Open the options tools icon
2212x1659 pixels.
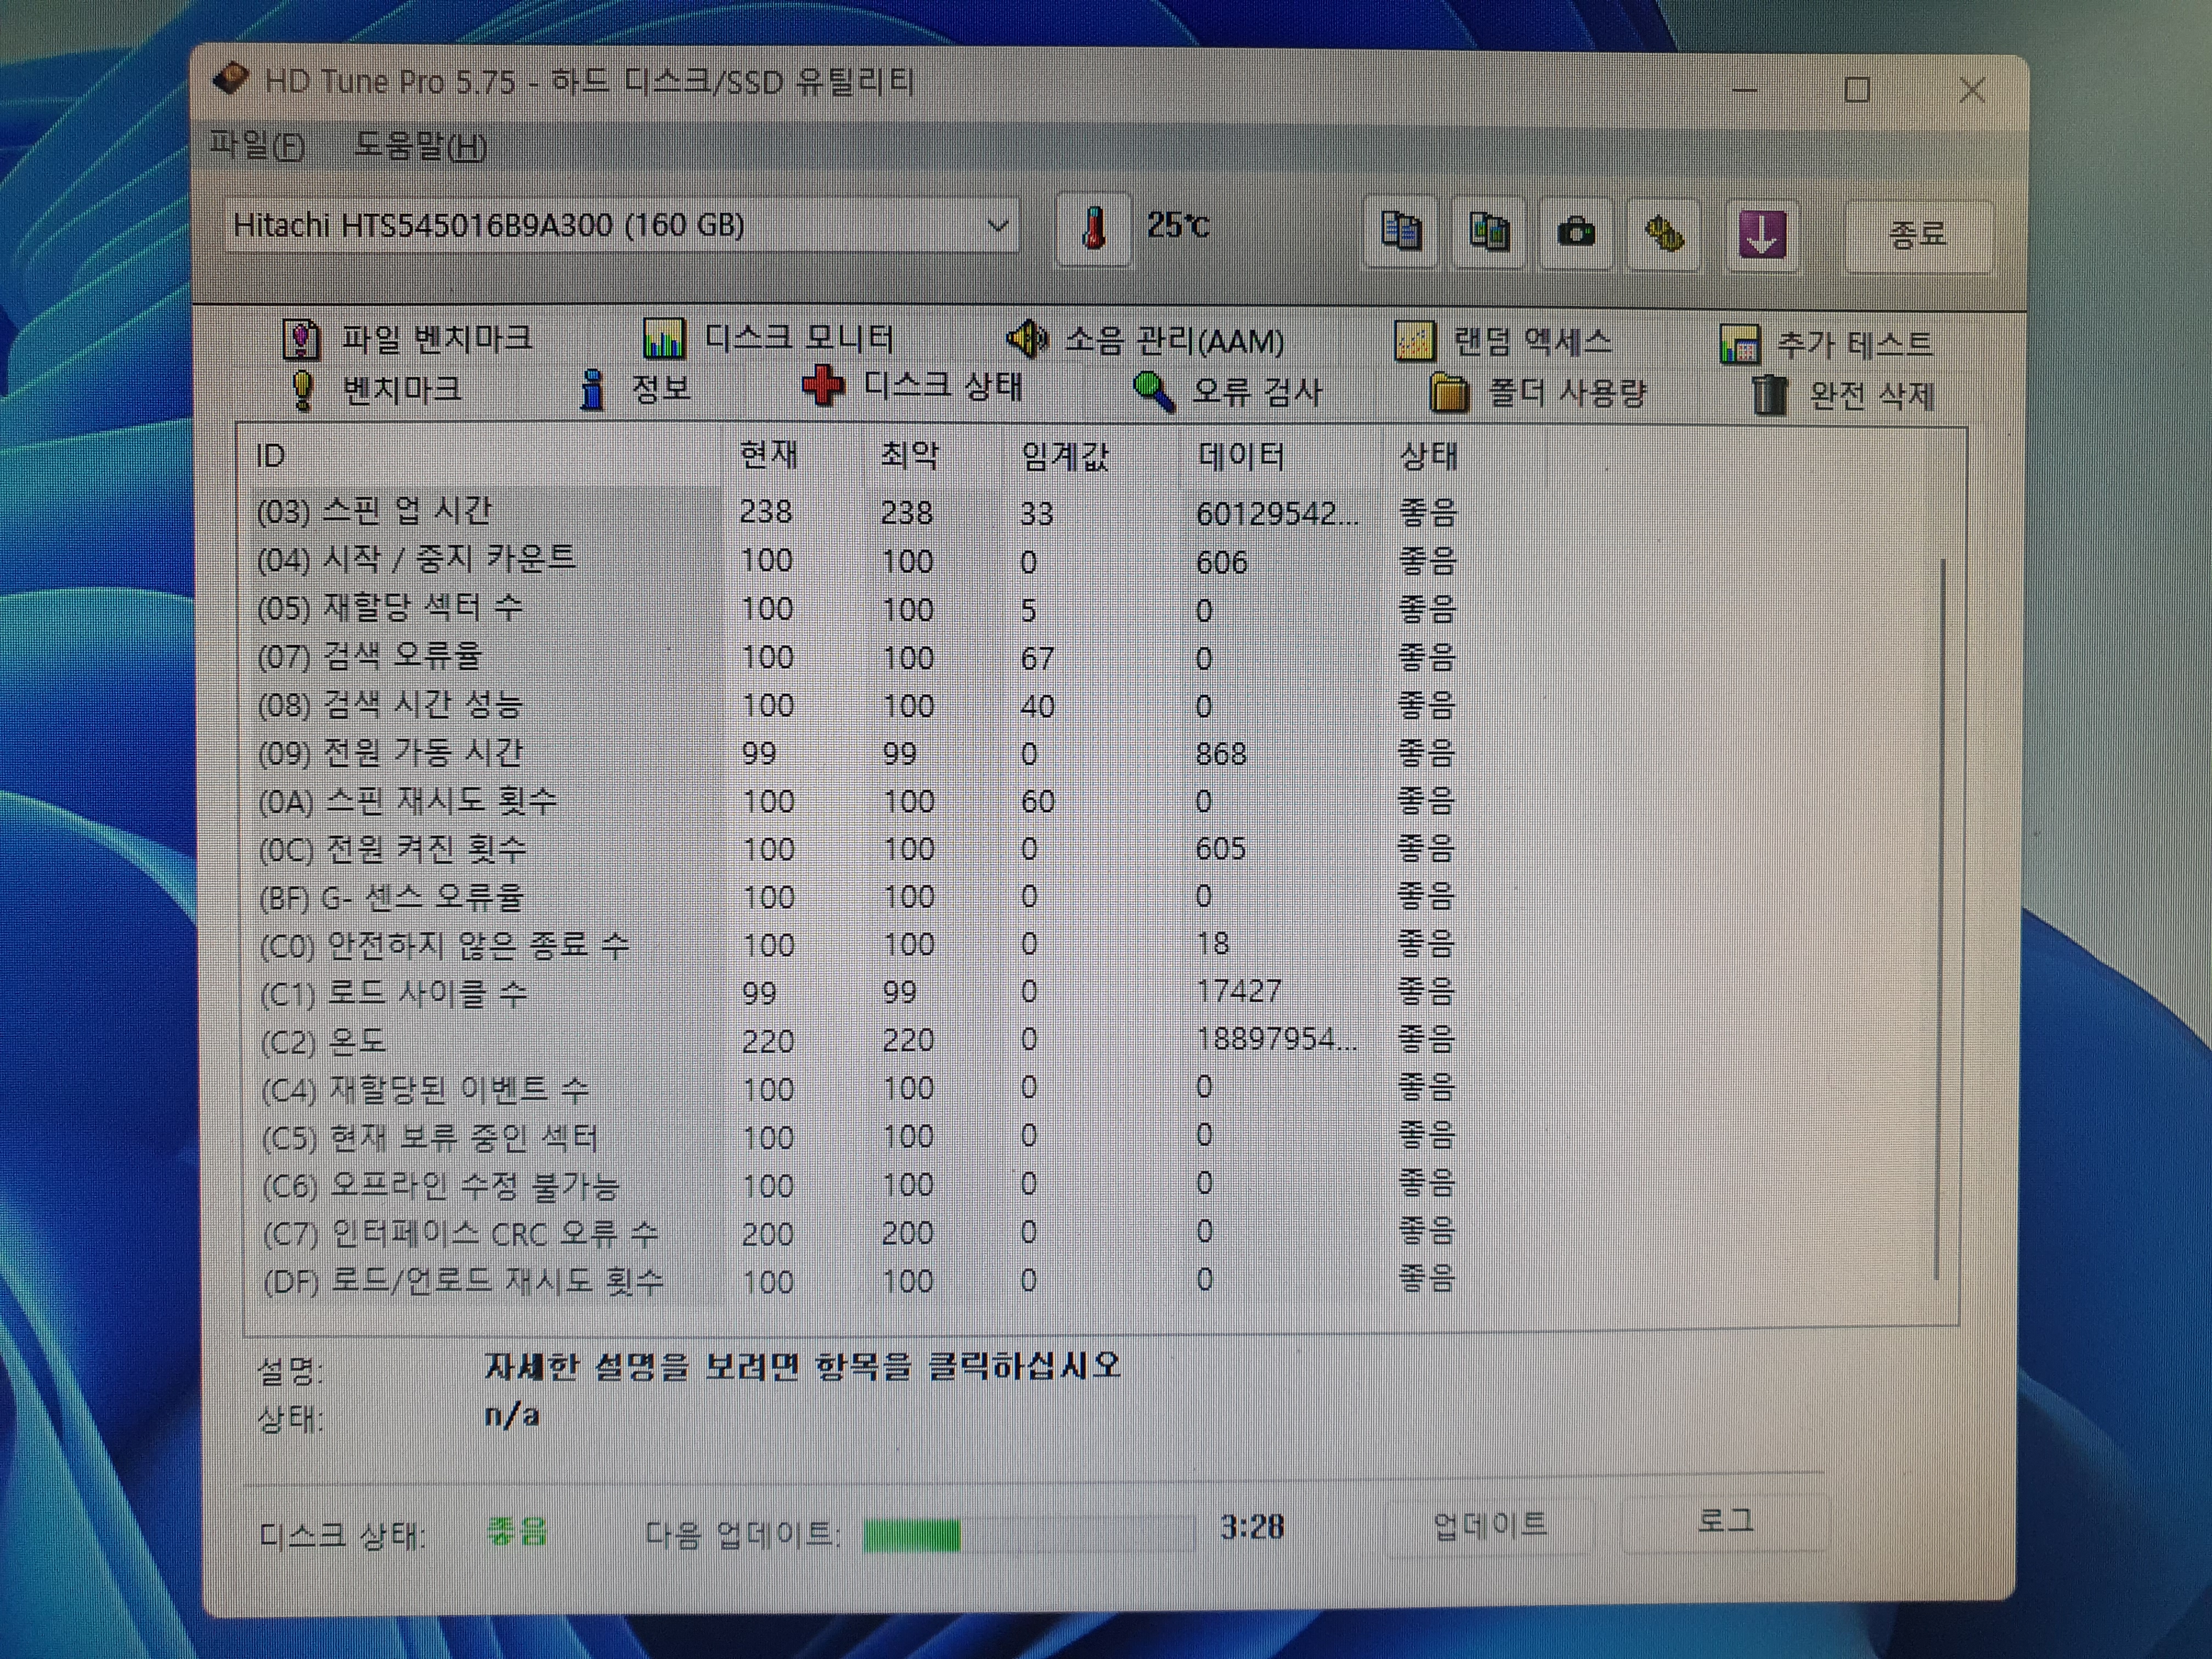coord(1664,235)
